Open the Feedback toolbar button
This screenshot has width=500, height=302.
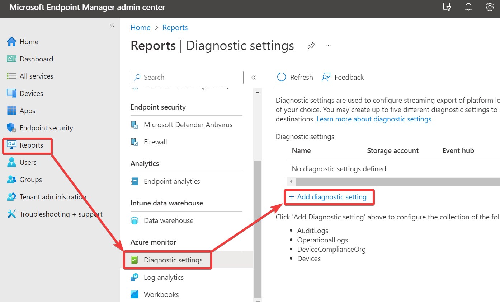tap(343, 77)
